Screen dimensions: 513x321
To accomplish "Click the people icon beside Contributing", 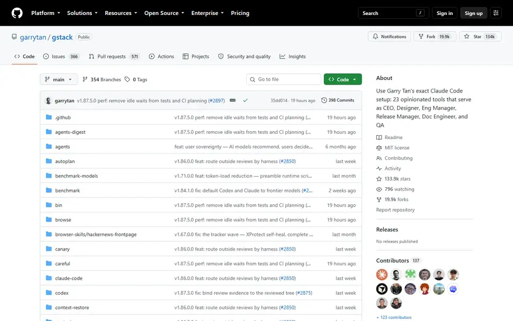I will 379,158.
